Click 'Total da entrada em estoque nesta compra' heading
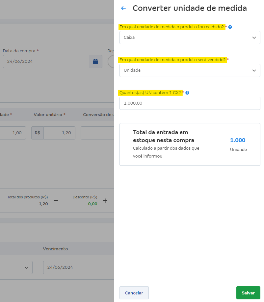 point(163,136)
